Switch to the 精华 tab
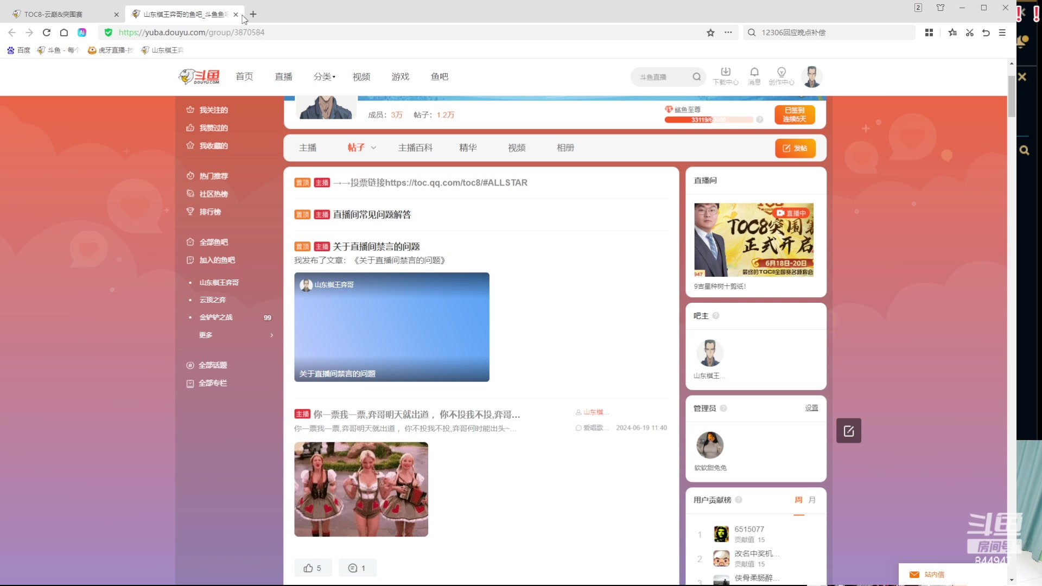This screenshot has height=586, width=1042. click(467, 148)
